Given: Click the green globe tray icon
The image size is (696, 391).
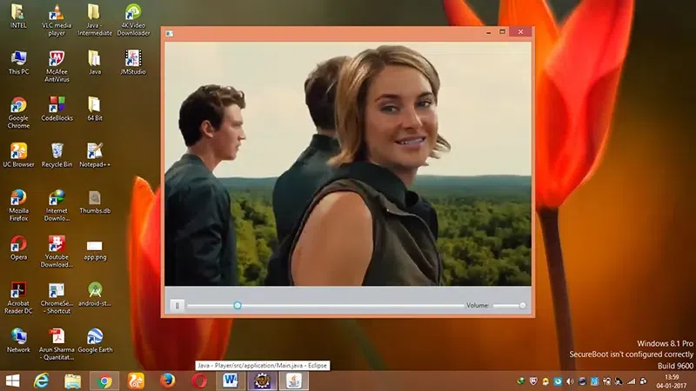Looking at the screenshot, I should point(521,381).
